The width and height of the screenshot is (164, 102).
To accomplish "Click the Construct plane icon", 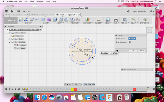I will (87, 19).
